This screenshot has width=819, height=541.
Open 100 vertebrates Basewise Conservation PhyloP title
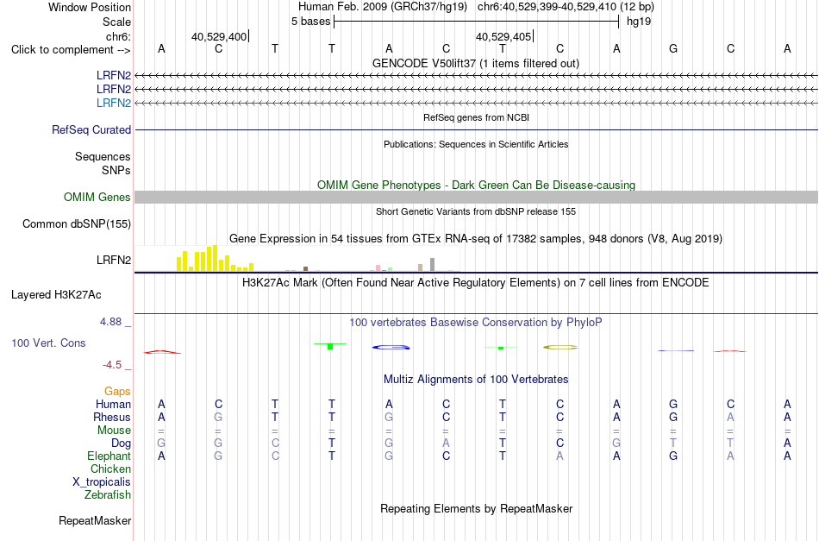475,323
